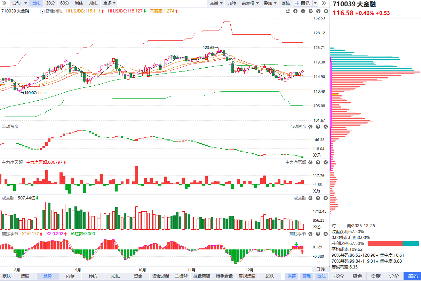Image resolution: width=421 pixels, height=281 pixels.
Task: Add stock via 自选 button
Action: (302, 3)
